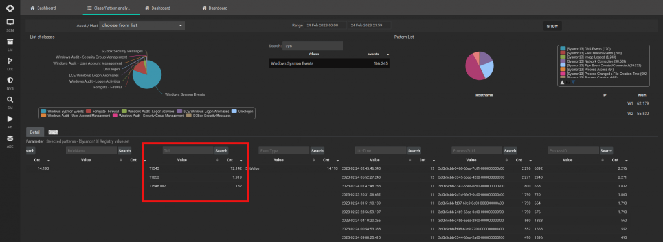Click ProcessID value 6892
The image size is (663, 242).
(x=538, y=168)
